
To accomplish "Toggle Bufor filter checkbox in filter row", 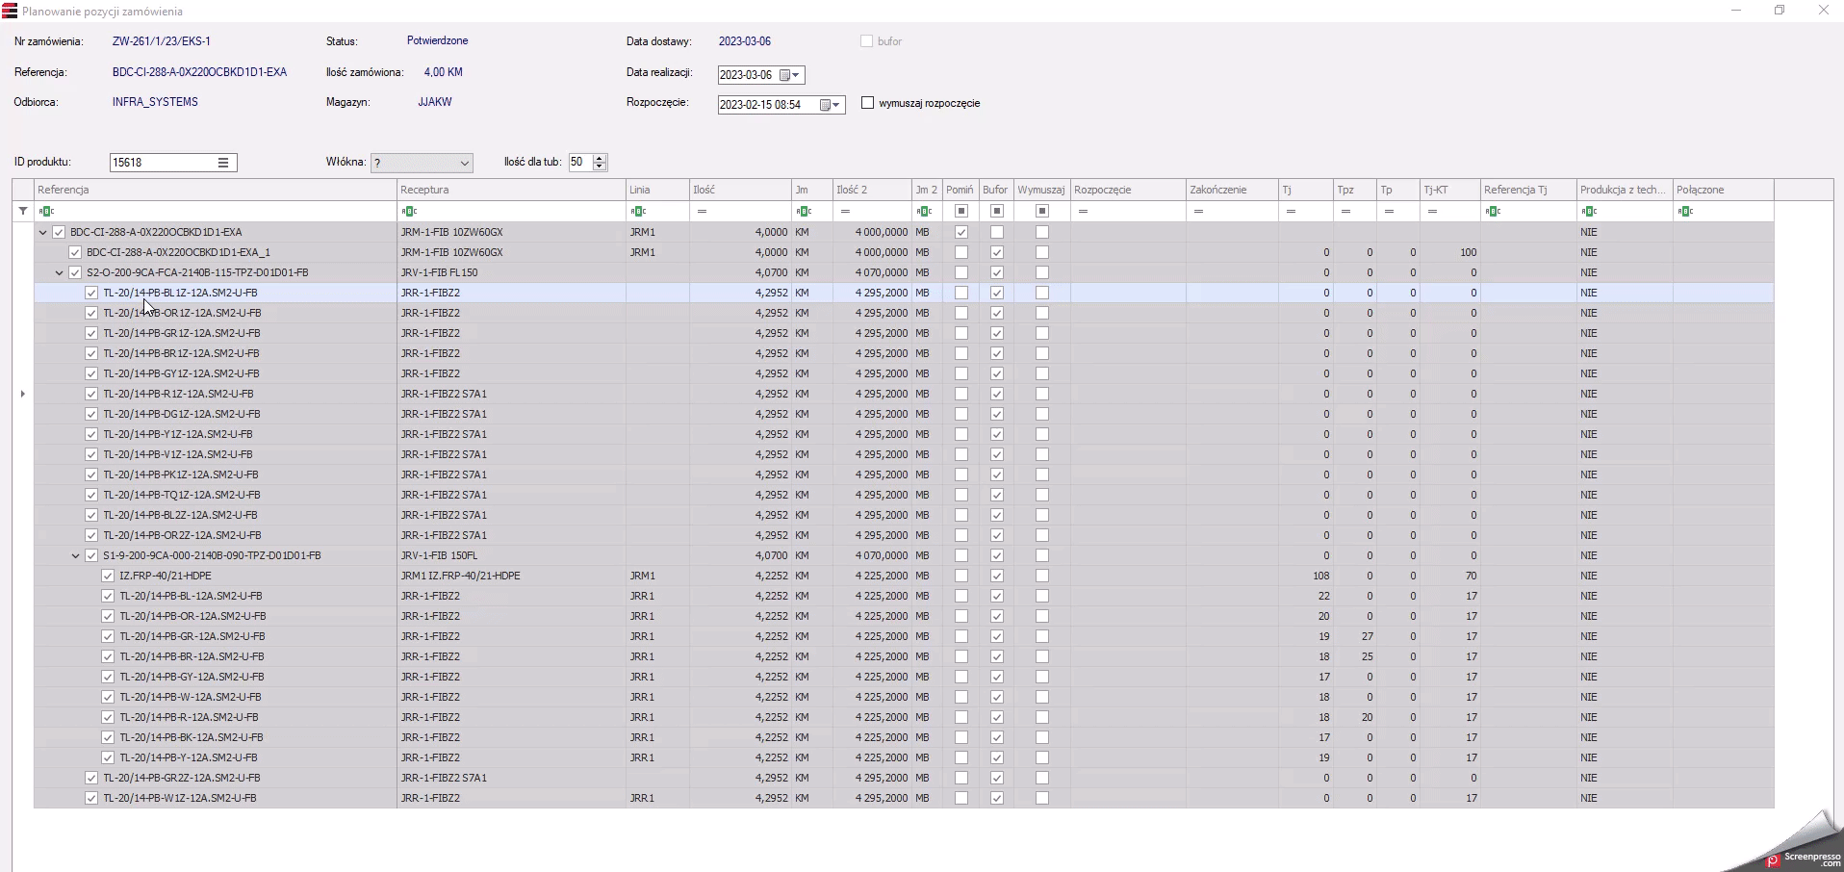I will [x=997, y=211].
